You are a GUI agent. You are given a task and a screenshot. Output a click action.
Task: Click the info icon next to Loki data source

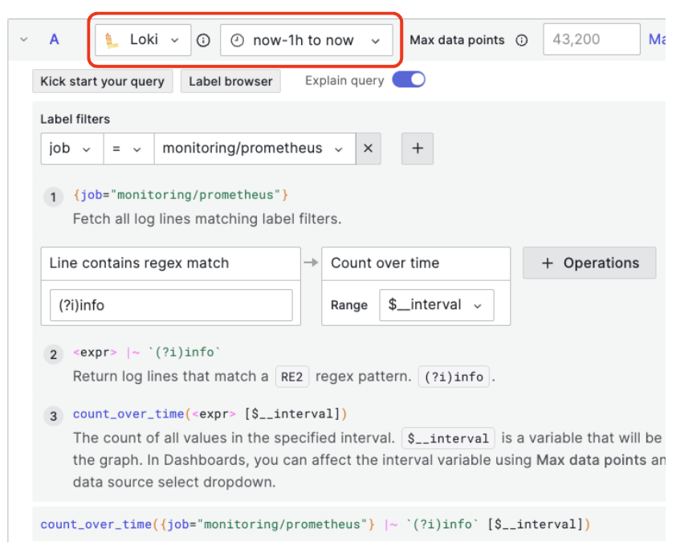pyautogui.click(x=204, y=40)
